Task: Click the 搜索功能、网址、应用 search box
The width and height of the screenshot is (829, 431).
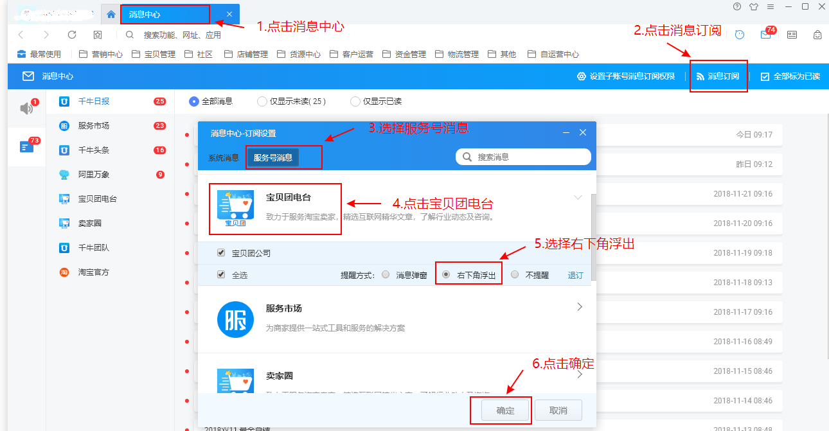Action: tap(182, 35)
